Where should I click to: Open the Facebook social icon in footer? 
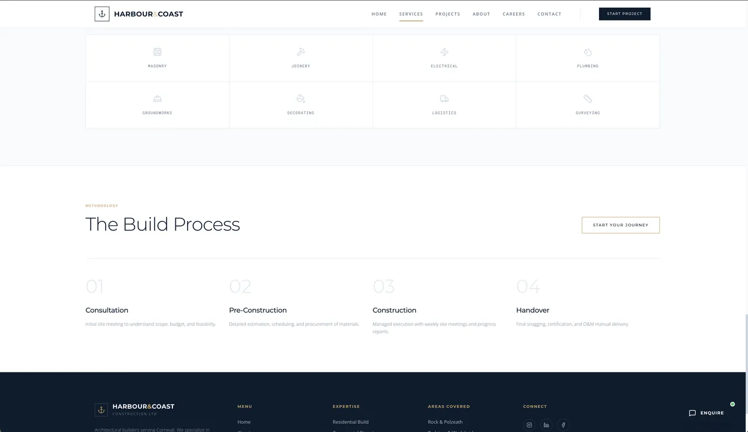point(563,425)
